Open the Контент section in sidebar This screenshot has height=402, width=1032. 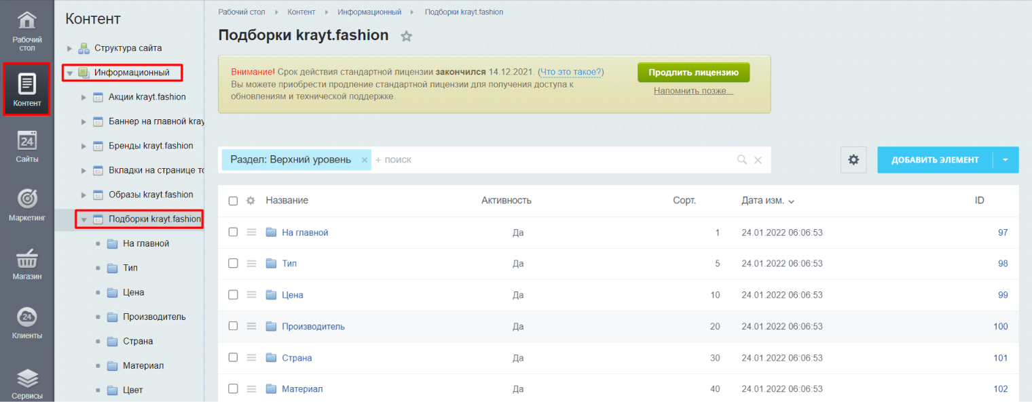[27, 89]
